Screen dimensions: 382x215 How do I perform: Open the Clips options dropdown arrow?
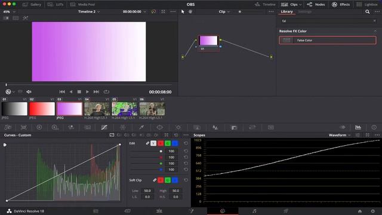(300, 5)
